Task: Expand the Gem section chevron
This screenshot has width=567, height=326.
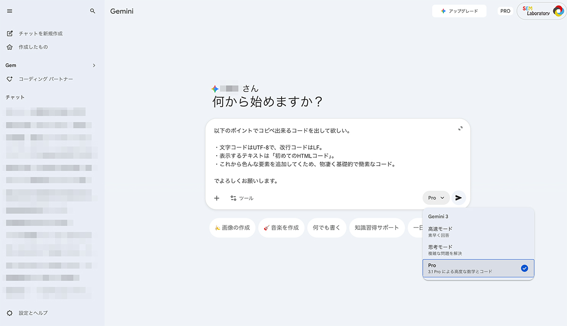Action: point(94,65)
